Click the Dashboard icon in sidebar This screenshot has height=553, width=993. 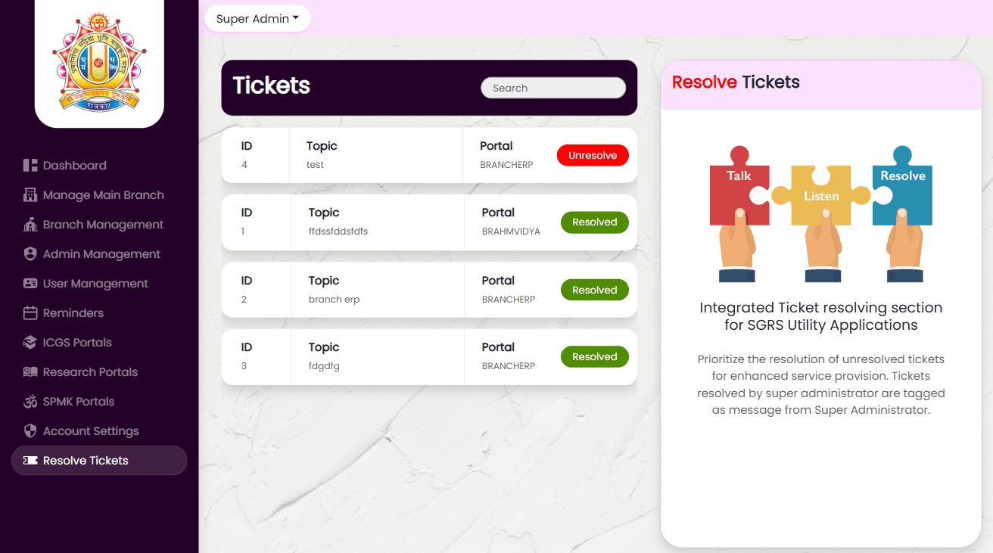(30, 166)
